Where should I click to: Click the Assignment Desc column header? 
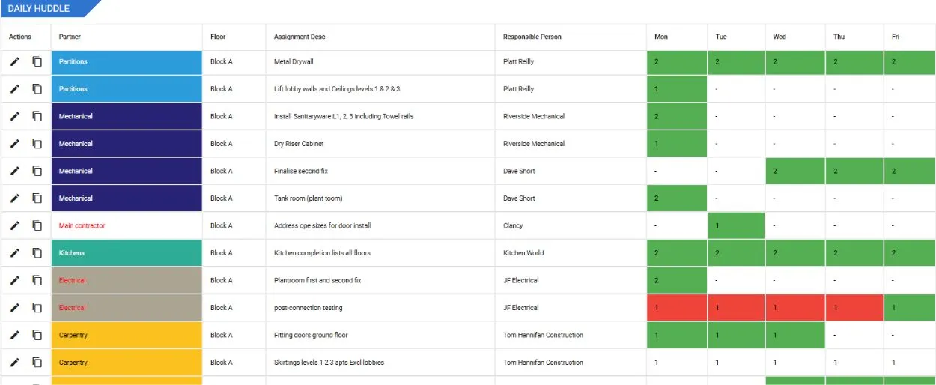[300, 37]
